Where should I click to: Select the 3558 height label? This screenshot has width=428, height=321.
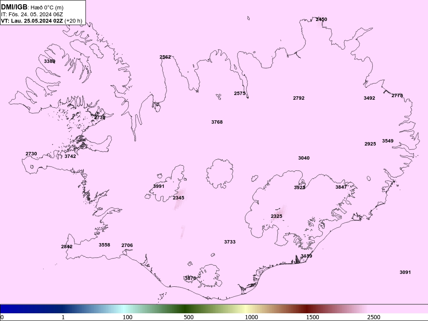104,244
